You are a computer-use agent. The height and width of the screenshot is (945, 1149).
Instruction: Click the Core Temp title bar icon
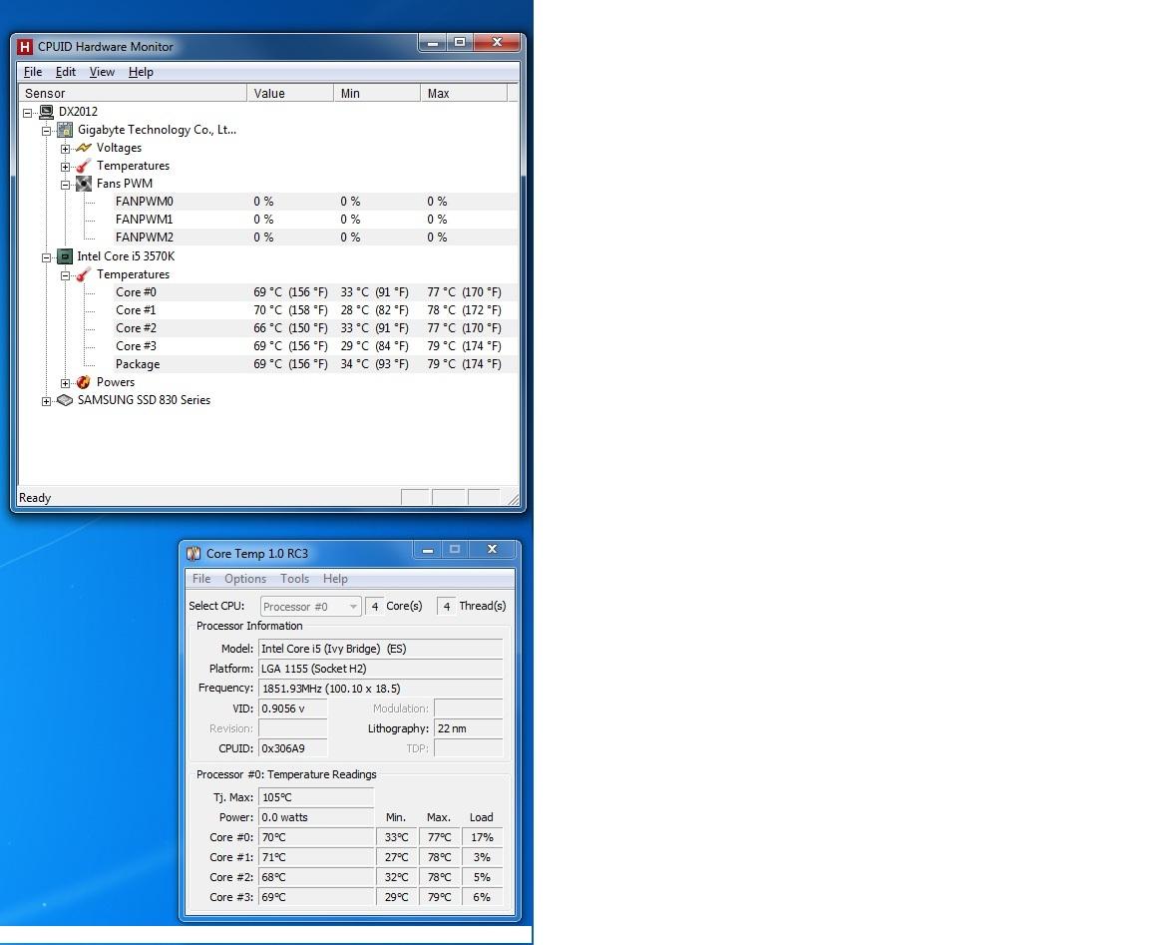[193, 554]
